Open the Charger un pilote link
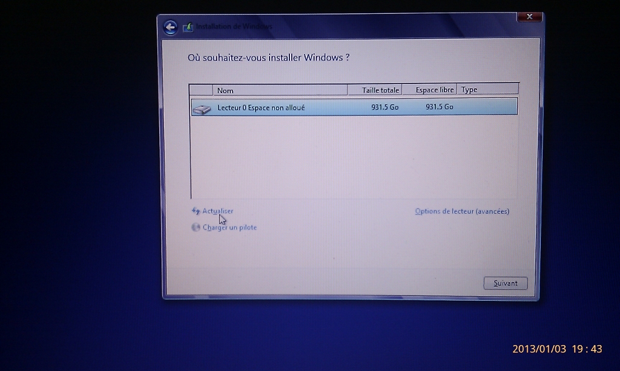Viewport: 620px width, 371px height. (229, 227)
